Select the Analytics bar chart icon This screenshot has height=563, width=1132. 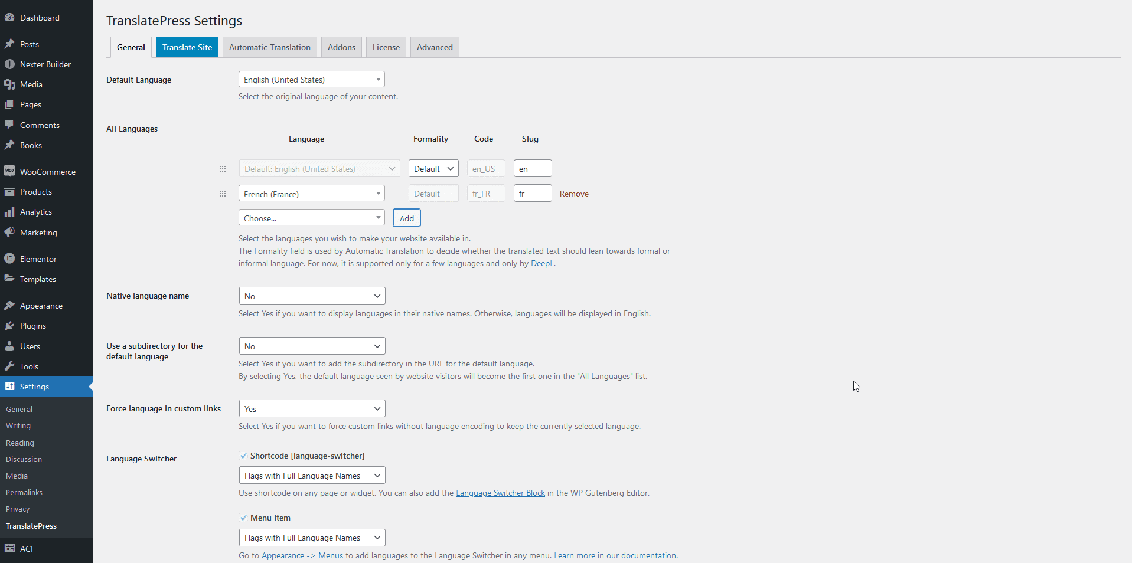tap(9, 212)
